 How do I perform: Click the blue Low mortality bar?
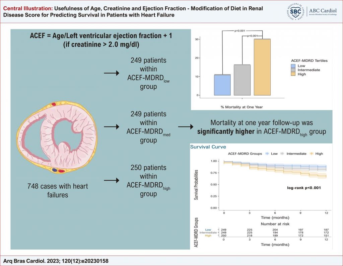tap(222, 85)
